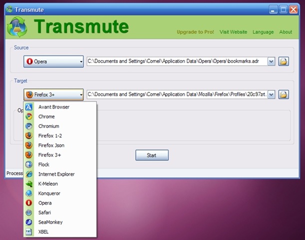305x240 pixels.
Task: Expand the source path history arrow
Action: (271, 61)
